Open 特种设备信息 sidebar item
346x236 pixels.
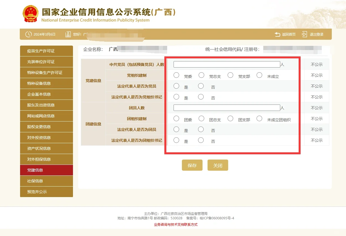tap(47, 83)
